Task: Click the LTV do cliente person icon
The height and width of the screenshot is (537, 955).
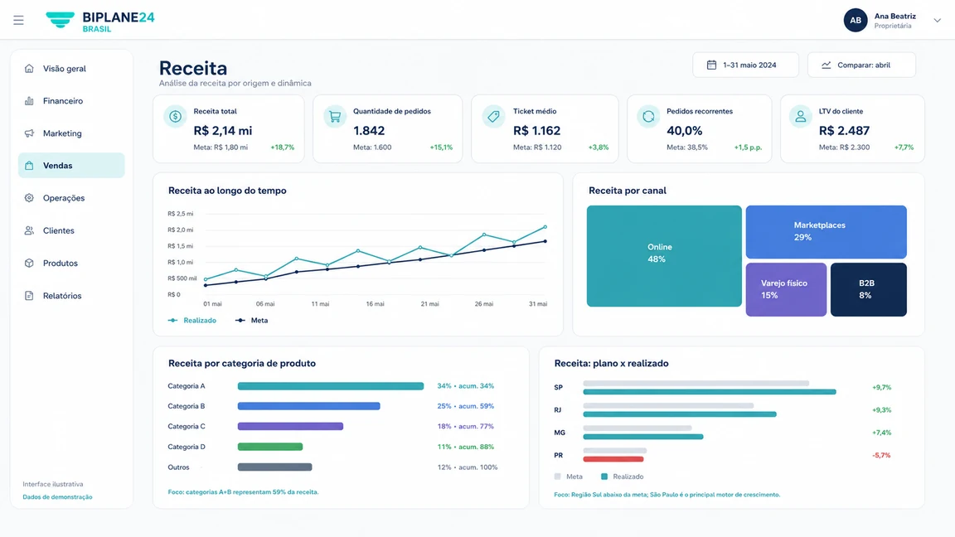Action: pos(800,116)
